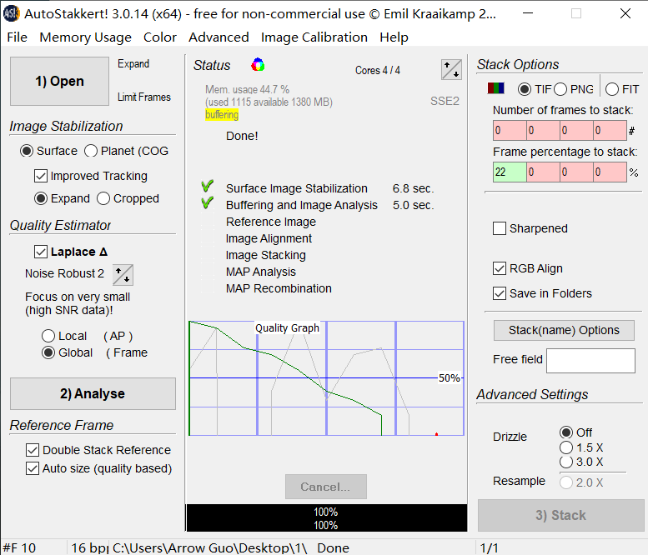Click the Stack(name) Options button

coord(564,330)
